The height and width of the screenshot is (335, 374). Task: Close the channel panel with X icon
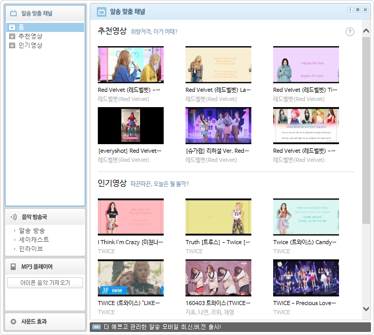(365, 10)
